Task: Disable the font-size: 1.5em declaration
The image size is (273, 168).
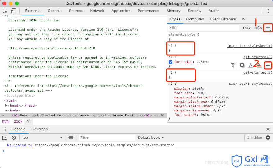Action: [x=171, y=62]
